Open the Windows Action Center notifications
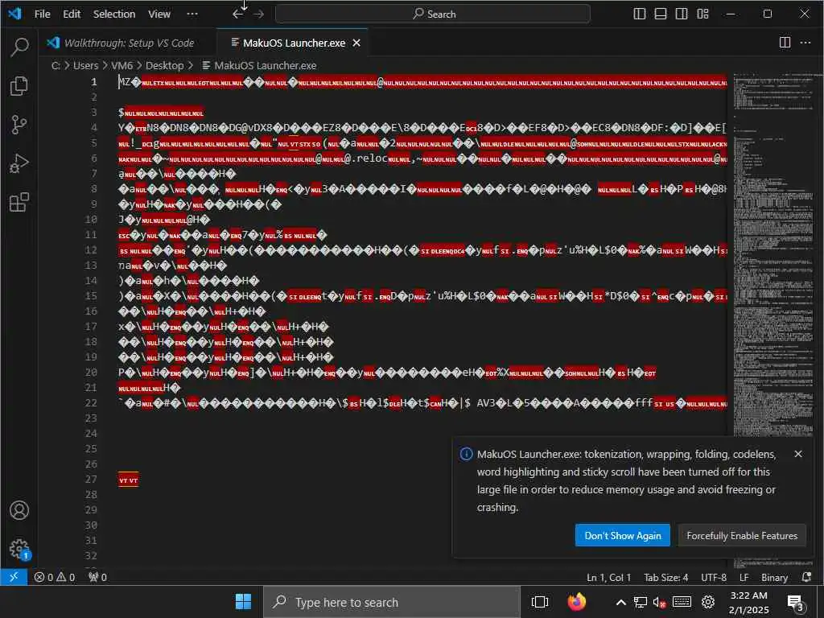 796,604
